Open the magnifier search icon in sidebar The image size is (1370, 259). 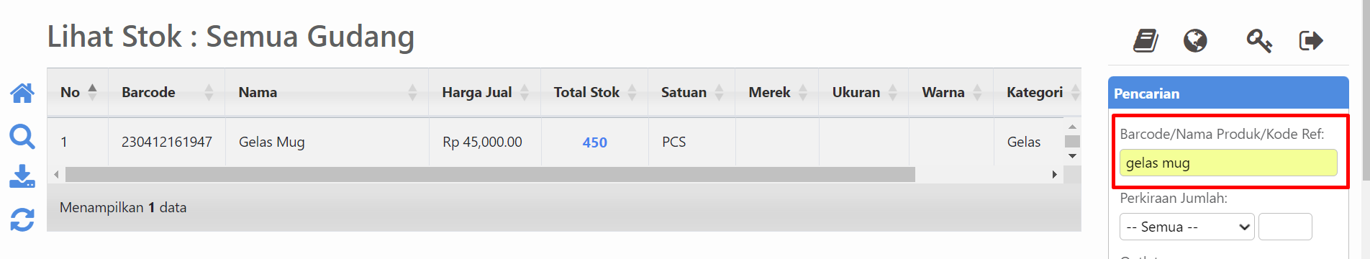point(22,136)
